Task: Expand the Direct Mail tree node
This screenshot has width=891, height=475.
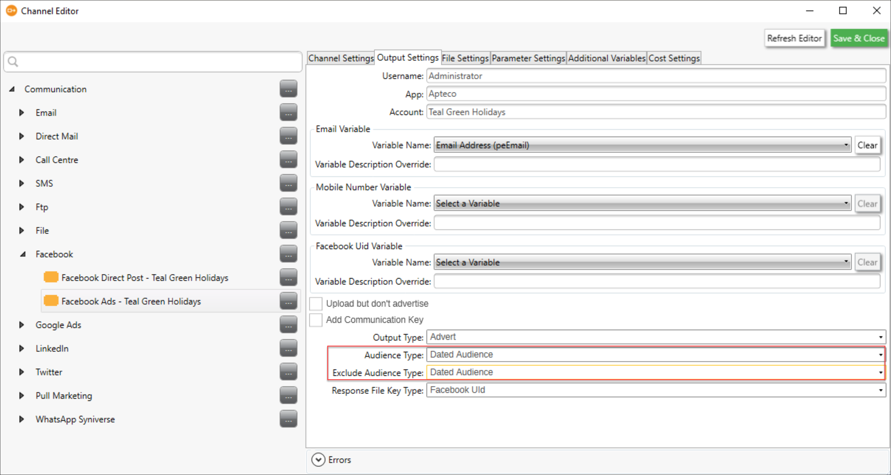Action: [22, 136]
